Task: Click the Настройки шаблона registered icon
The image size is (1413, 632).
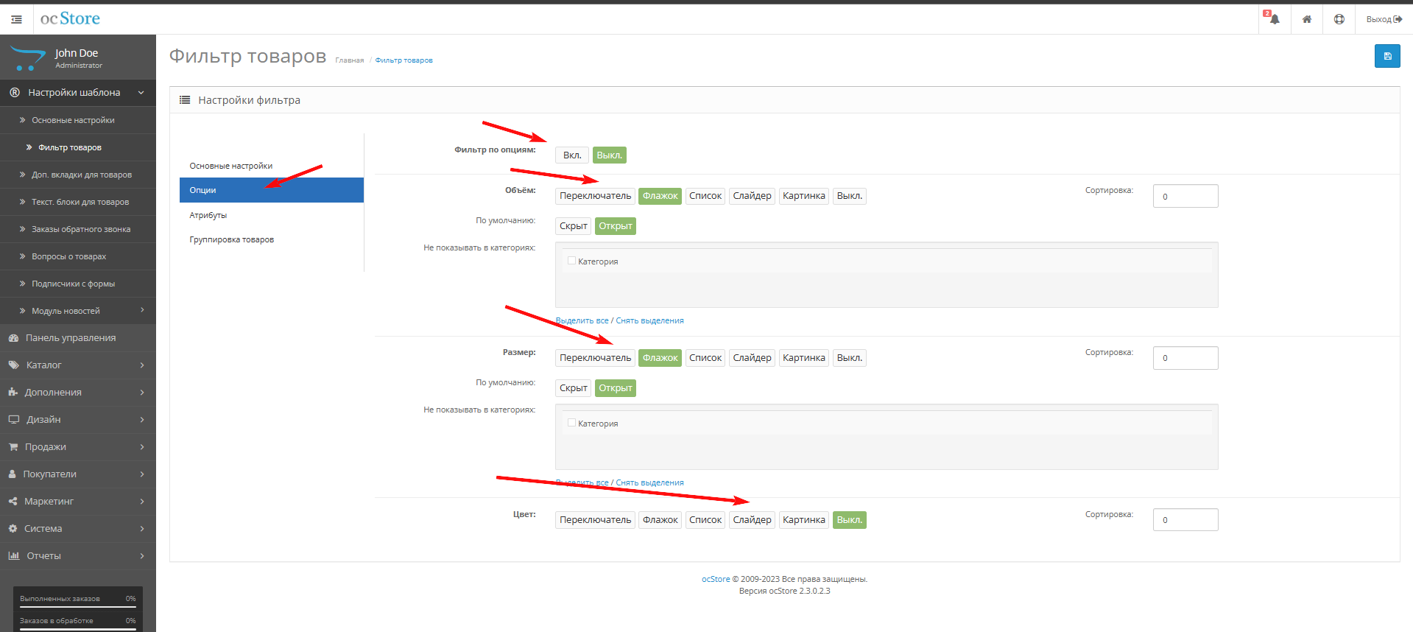Action: pos(15,93)
